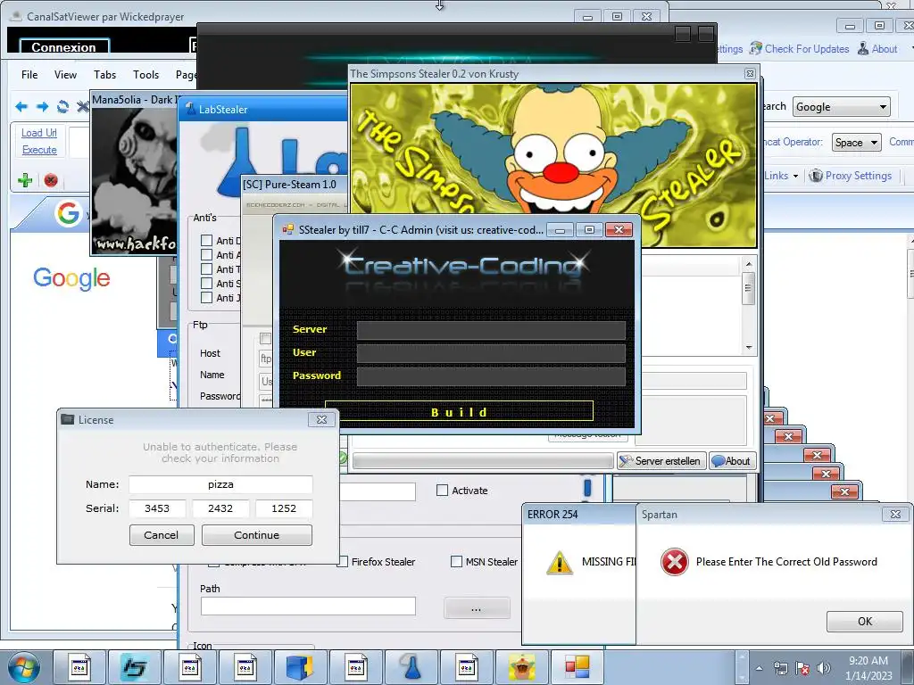The image size is (914, 685).
Task: Open the Tools menu
Action: 145,75
